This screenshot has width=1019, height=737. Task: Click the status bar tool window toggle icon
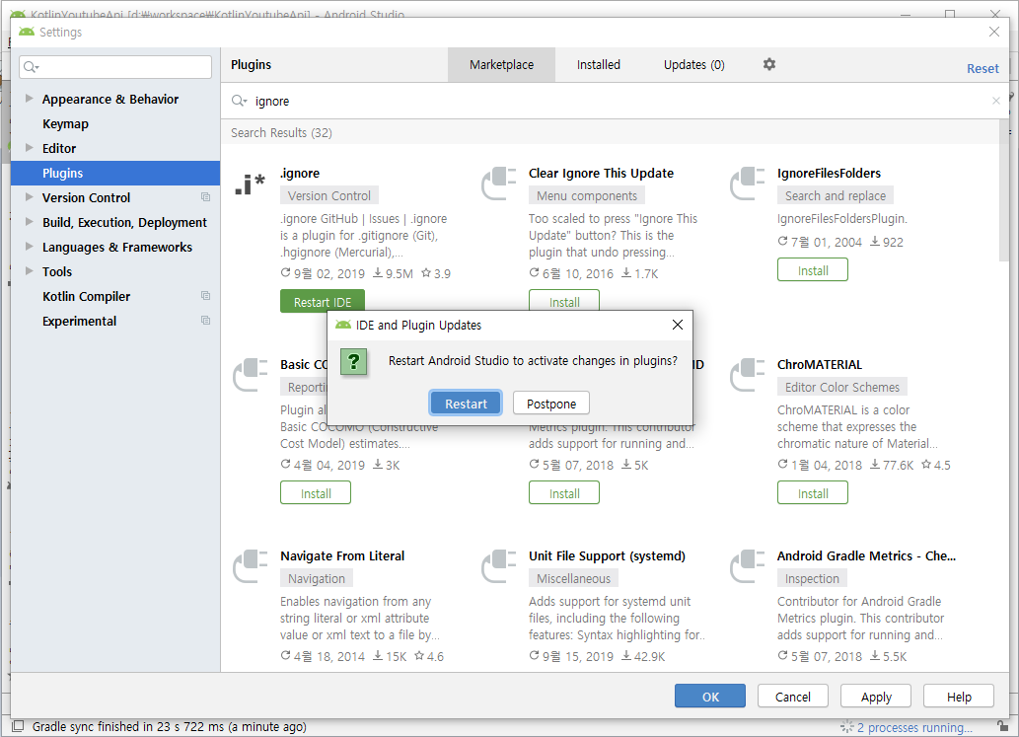(x=18, y=726)
